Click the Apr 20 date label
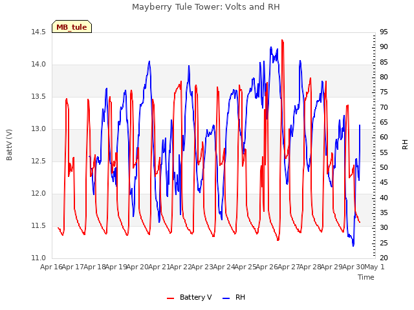Viewport: 414px width, 310px height. coord(138,267)
